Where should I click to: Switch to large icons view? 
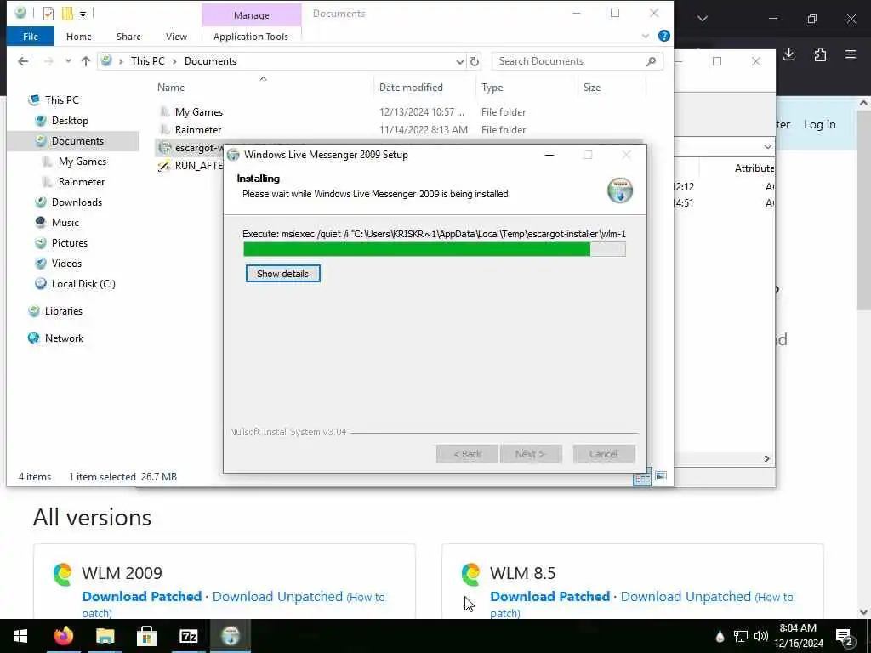pos(660,476)
